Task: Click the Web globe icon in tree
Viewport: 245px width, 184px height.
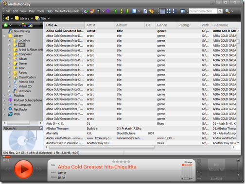Action: pos(10,114)
